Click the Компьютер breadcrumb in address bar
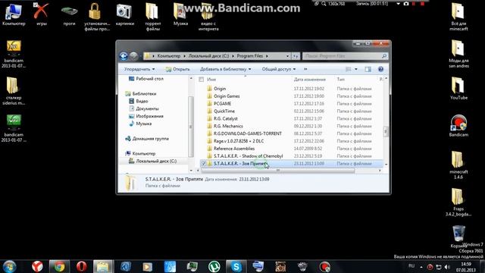 point(168,56)
